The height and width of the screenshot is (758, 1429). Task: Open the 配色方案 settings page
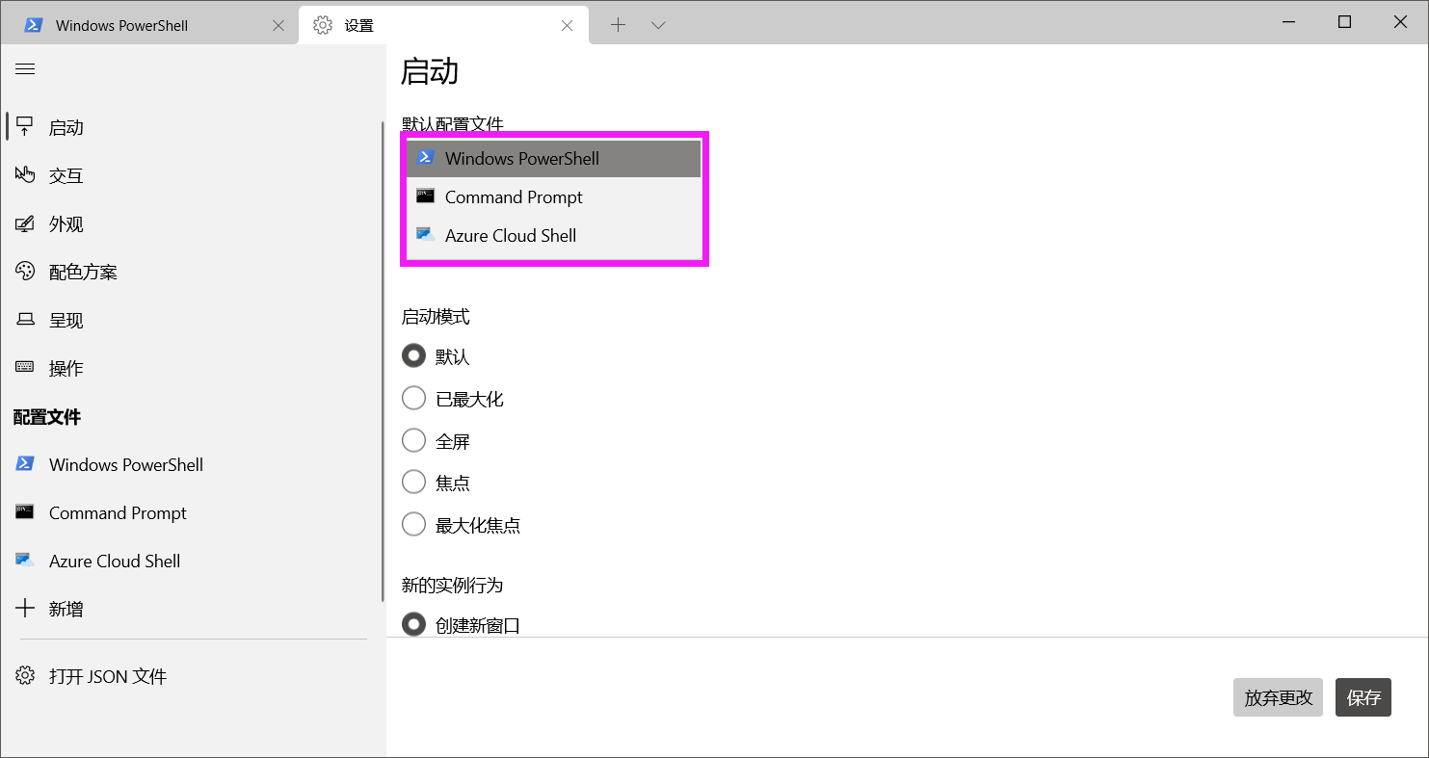pos(193,272)
